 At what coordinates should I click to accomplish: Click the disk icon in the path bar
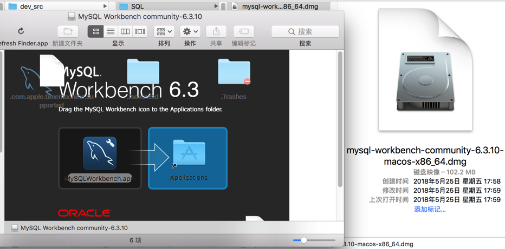tap(15, 228)
